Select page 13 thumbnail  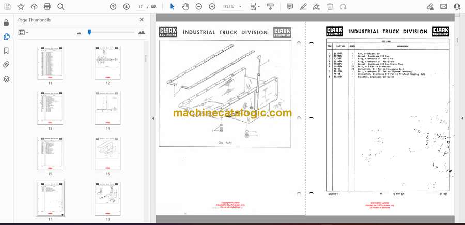50,108
